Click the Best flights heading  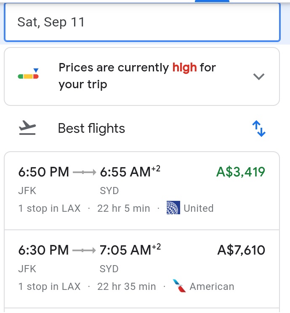coord(91,129)
